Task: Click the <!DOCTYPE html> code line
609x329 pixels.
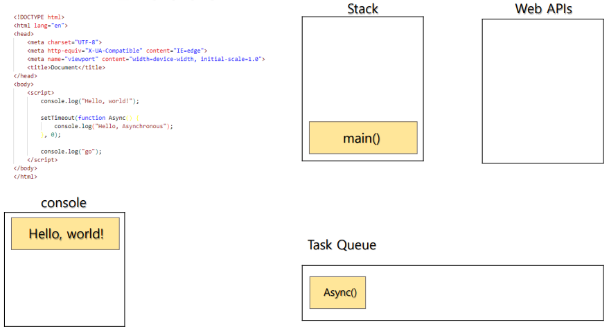Action: click(x=39, y=17)
